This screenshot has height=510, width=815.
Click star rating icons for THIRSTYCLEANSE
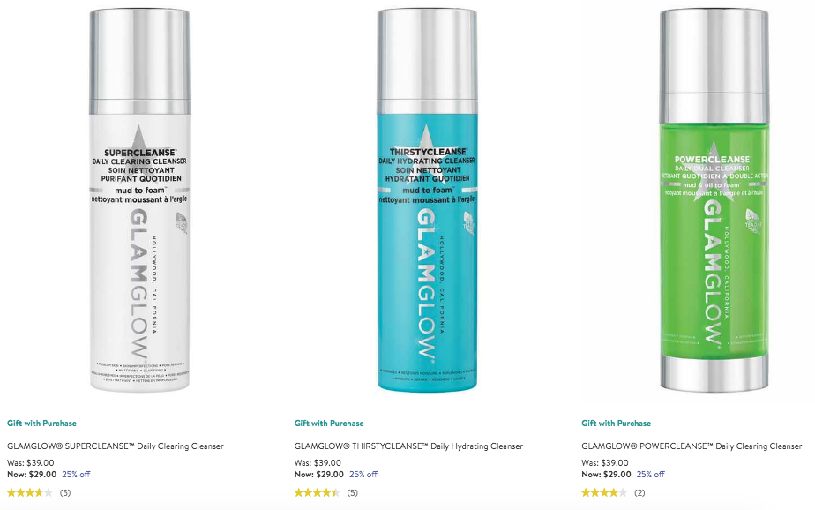[x=317, y=492]
